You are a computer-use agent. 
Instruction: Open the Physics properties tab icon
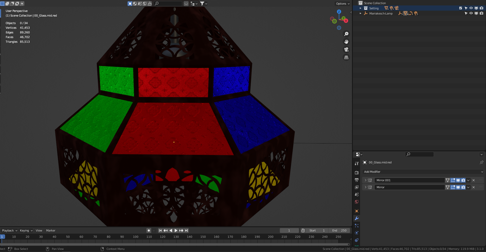[357, 233]
